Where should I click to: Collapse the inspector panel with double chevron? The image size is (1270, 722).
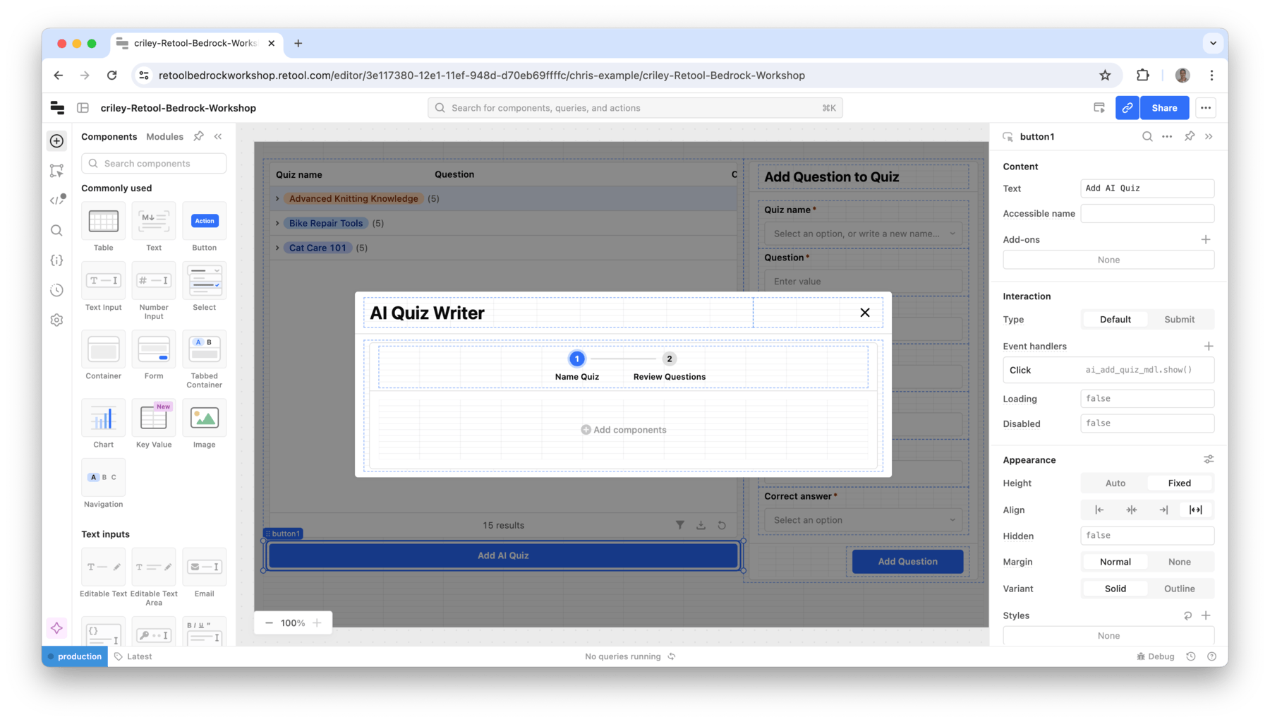tap(1209, 136)
